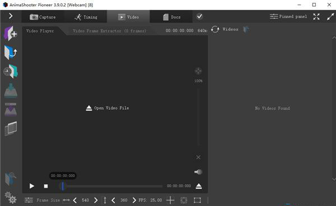The height and width of the screenshot is (206, 336).
Task: Stop video playback
Action: coord(46,186)
